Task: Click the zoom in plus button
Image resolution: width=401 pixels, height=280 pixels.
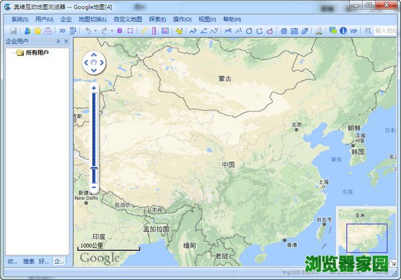Action: pos(94,88)
